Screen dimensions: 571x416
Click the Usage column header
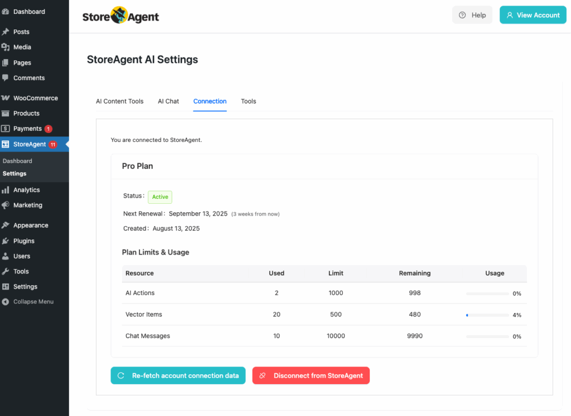[495, 273]
